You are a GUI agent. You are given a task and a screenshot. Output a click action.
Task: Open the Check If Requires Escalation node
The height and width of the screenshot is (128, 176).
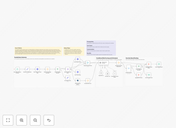pyautogui.click(x=139, y=66)
